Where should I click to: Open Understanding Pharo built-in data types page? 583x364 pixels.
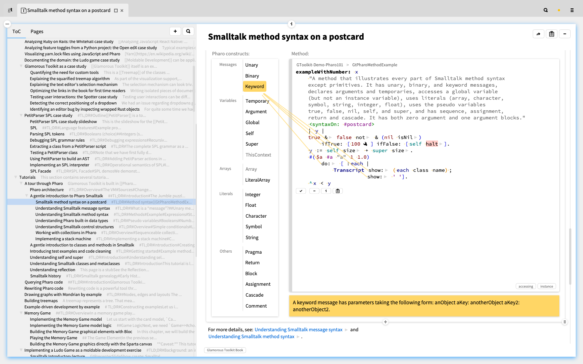coord(71,221)
